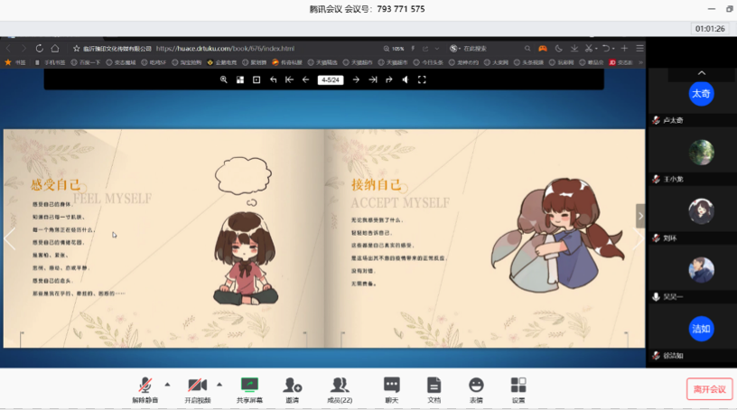The image size is (737, 410).
Task: Open the 设置 settings menu
Action: [x=518, y=390]
